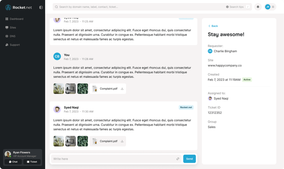
Task: Click the slash shortcut badge
Action: click(x=248, y=7)
